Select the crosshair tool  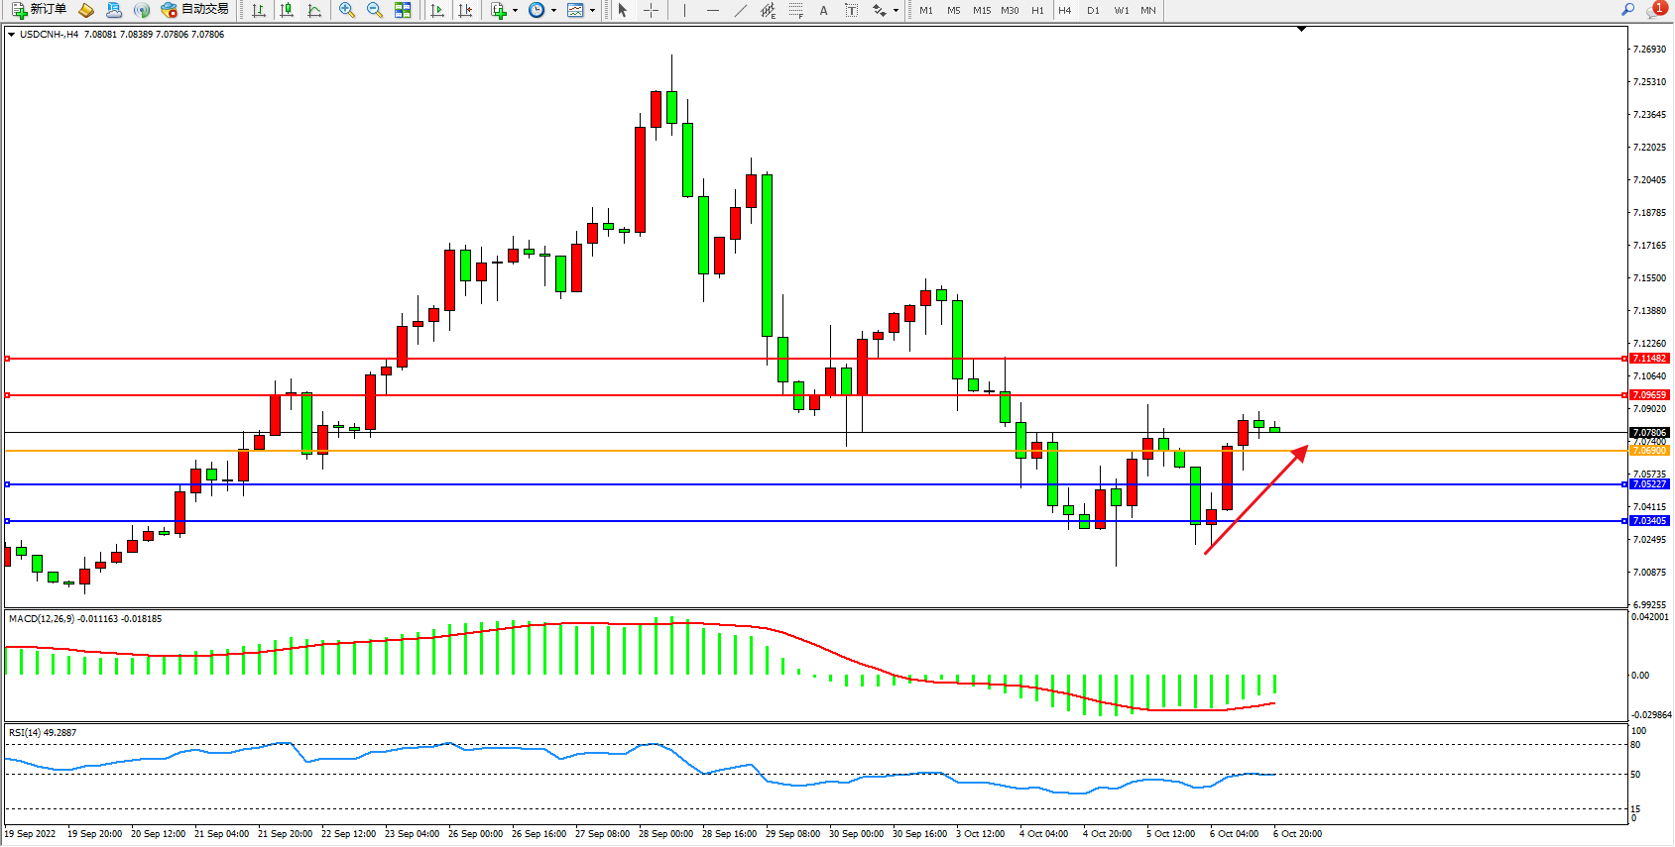click(651, 10)
